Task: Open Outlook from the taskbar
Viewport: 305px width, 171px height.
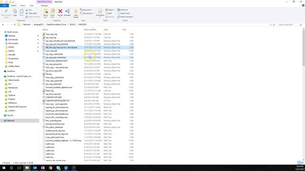Action: [35, 168]
